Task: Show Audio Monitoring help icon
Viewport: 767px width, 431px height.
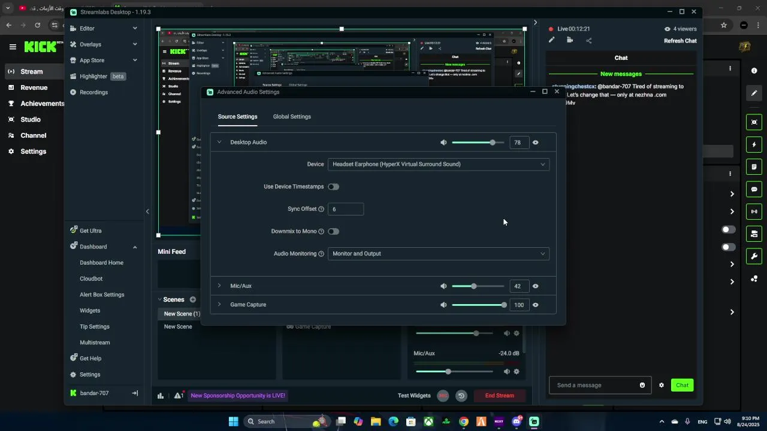Action: (321, 254)
